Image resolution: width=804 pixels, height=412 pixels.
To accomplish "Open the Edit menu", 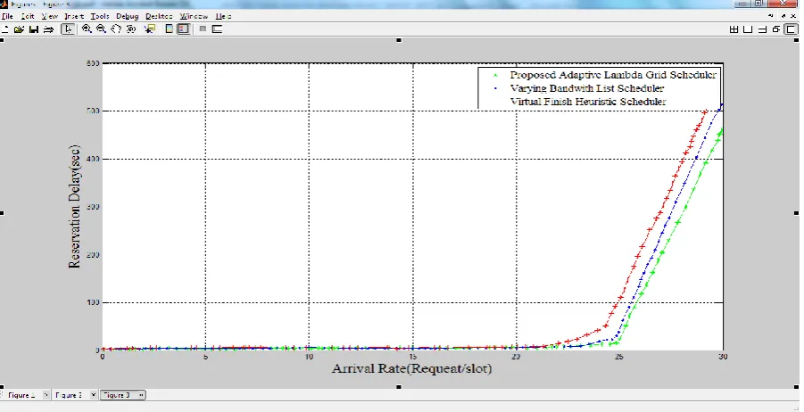I will [27, 16].
